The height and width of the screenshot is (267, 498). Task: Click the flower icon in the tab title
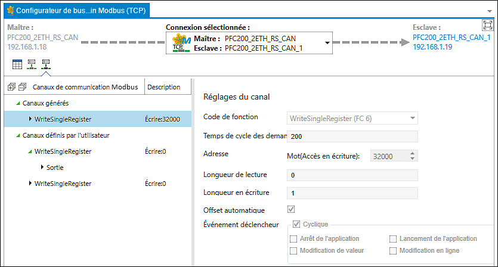(11, 11)
